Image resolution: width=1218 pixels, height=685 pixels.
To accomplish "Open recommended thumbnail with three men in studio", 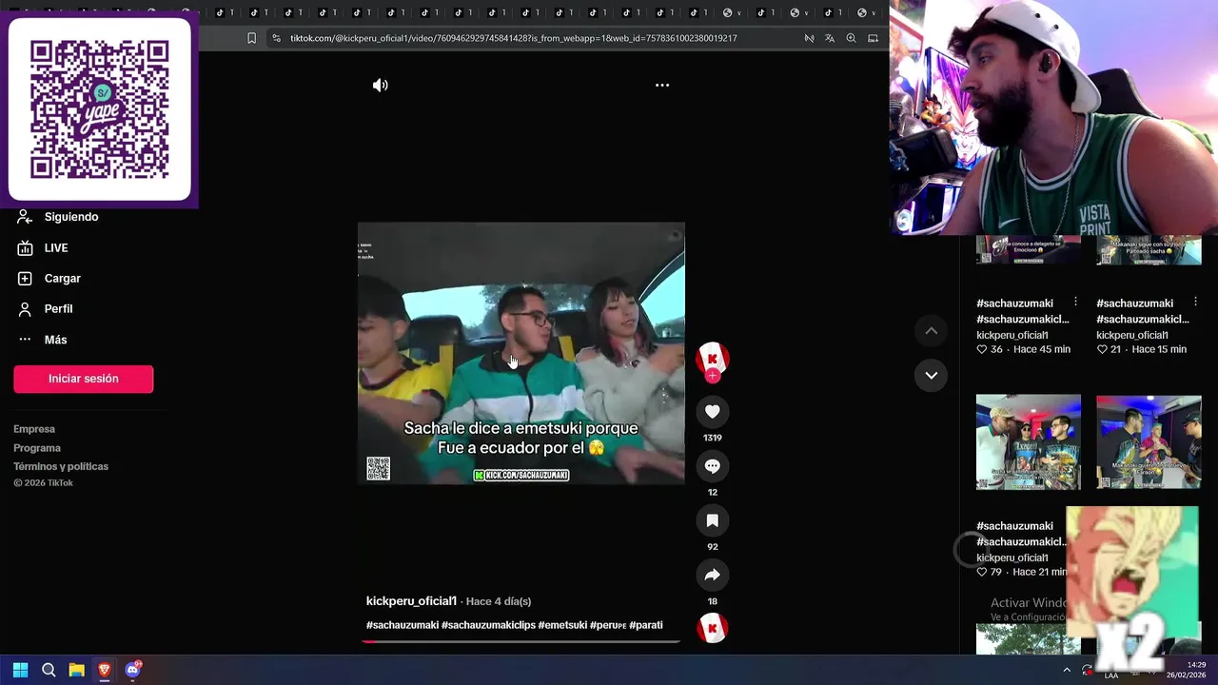I will pyautogui.click(x=1029, y=442).
